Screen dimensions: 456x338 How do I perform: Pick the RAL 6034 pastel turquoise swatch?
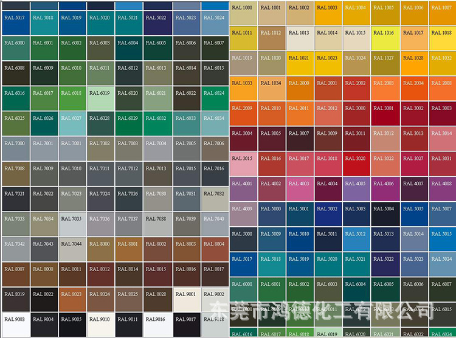(x=215, y=123)
